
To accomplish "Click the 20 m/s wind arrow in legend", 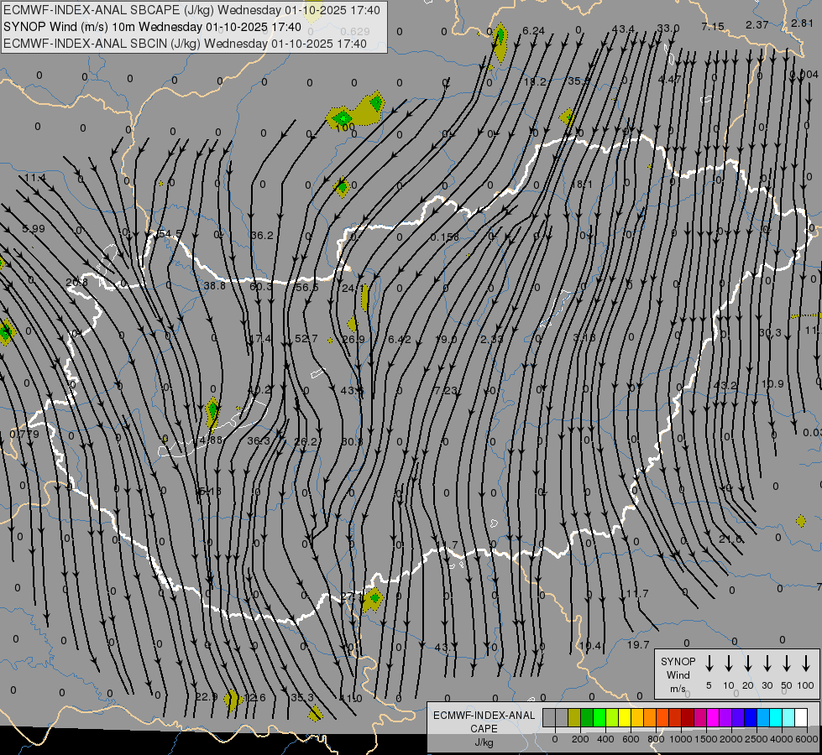I will 747,663.
